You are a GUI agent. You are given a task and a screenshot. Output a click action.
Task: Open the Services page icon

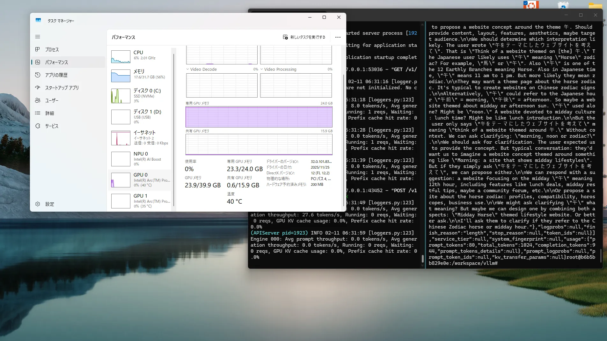tap(38, 126)
